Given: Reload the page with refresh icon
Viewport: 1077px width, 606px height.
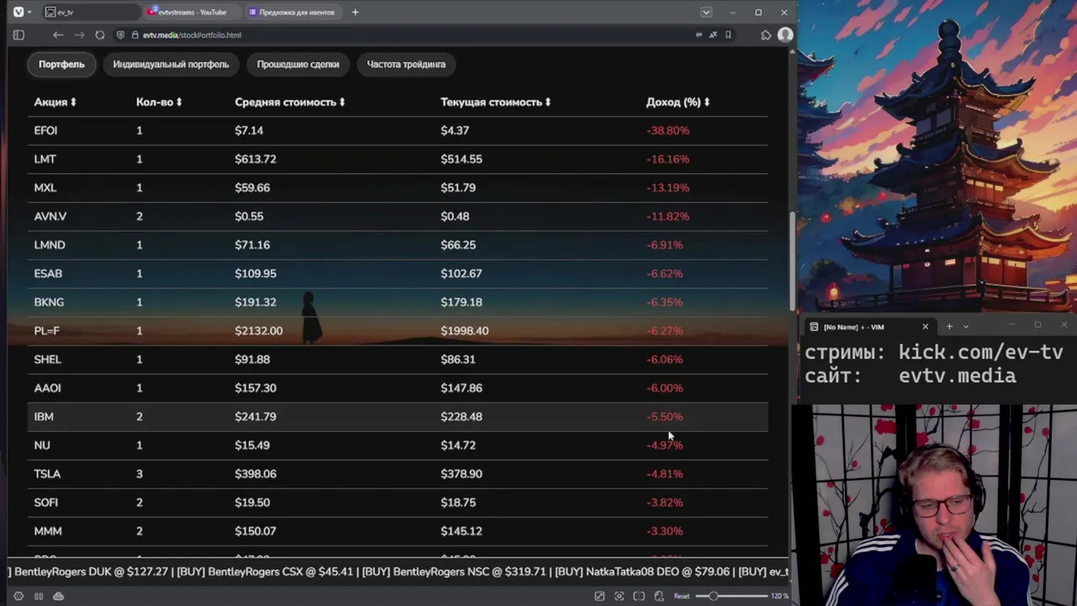Looking at the screenshot, I should (100, 35).
